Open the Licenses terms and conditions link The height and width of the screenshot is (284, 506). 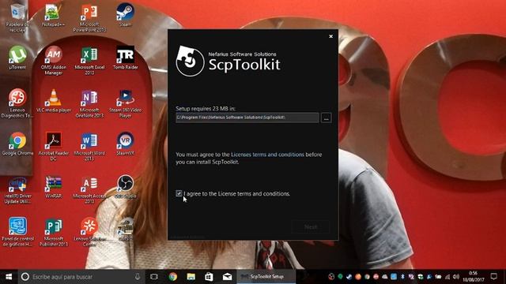(x=267, y=155)
